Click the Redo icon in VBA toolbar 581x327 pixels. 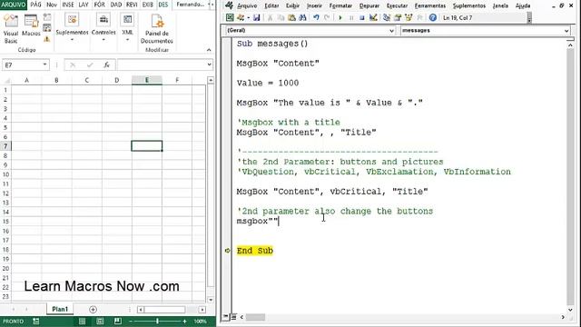coord(327,17)
